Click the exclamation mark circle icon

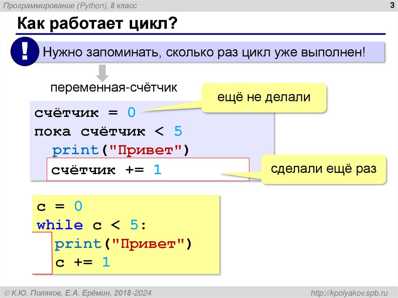(24, 52)
